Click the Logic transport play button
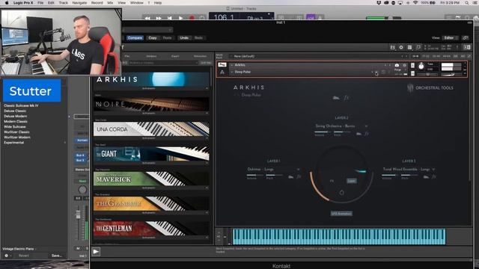The image size is (479, 269). [x=180, y=18]
